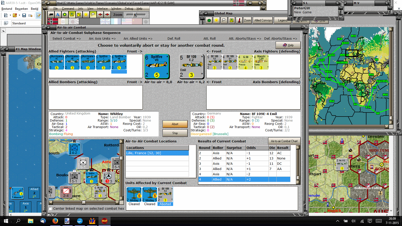Click the red left arrow toolbar icon
The image size is (402, 226).
pos(100,15)
